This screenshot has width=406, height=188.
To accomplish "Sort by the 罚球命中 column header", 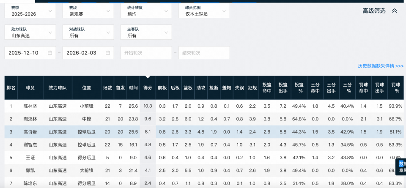I will (x=364, y=88).
